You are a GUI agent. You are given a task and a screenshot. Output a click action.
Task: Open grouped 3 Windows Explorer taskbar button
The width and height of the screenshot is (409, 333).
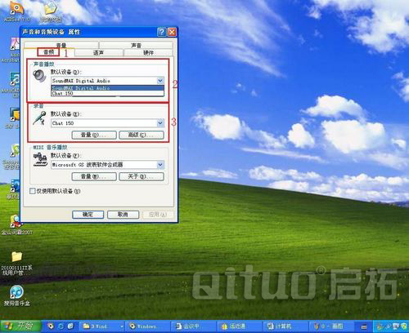[102, 326]
